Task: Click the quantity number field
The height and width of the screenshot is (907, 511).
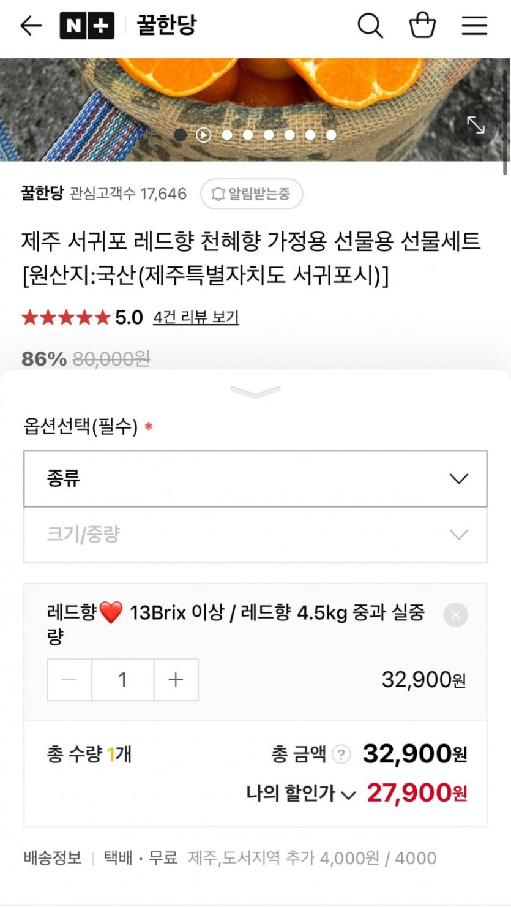Action: pyautogui.click(x=122, y=680)
